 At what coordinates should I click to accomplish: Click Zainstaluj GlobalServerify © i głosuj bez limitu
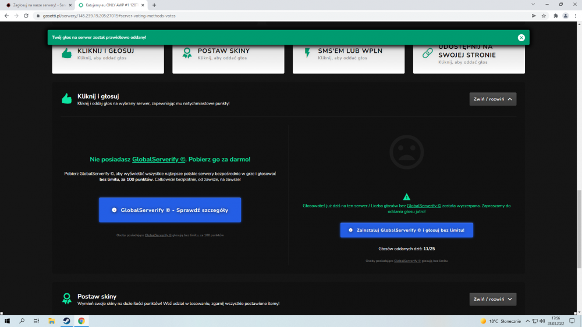coord(406,230)
